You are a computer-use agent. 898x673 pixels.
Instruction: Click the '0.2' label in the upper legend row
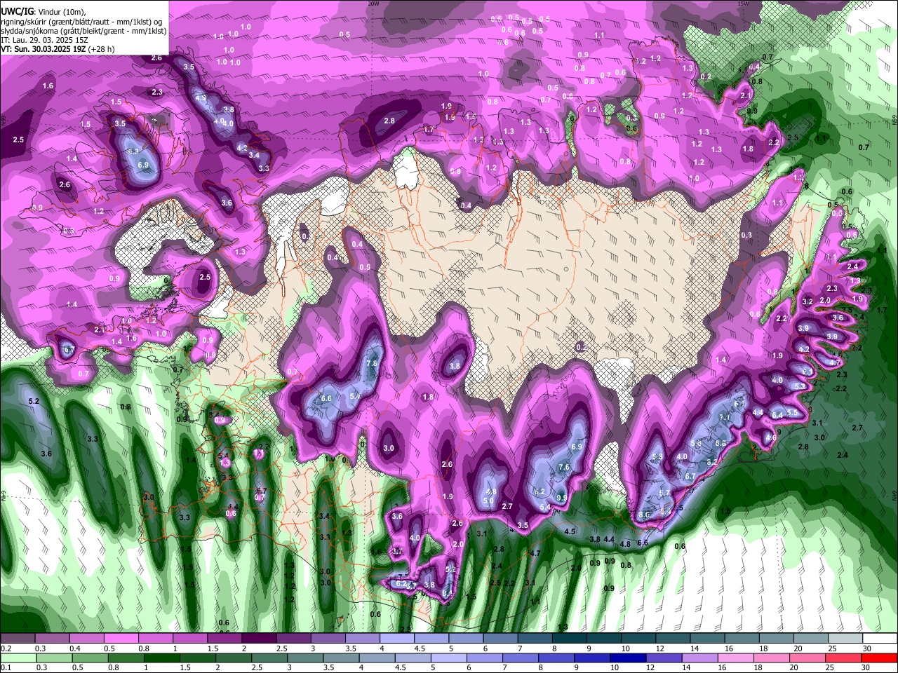coord(6,648)
